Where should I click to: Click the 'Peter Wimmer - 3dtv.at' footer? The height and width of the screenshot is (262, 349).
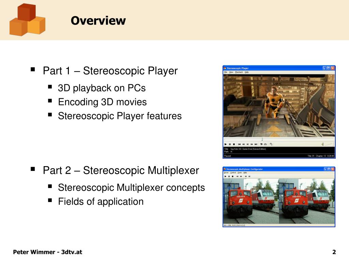(x=48, y=252)
